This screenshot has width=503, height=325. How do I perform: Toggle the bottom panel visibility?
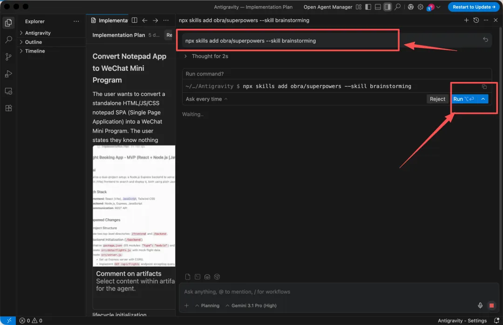pyautogui.click(x=378, y=7)
